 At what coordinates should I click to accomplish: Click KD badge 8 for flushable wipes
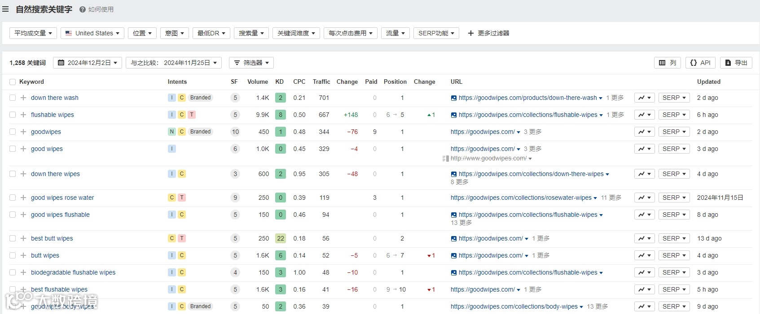(x=281, y=115)
